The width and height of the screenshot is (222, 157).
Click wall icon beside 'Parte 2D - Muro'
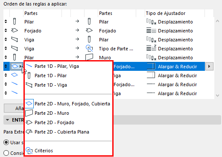click(x=29, y=113)
